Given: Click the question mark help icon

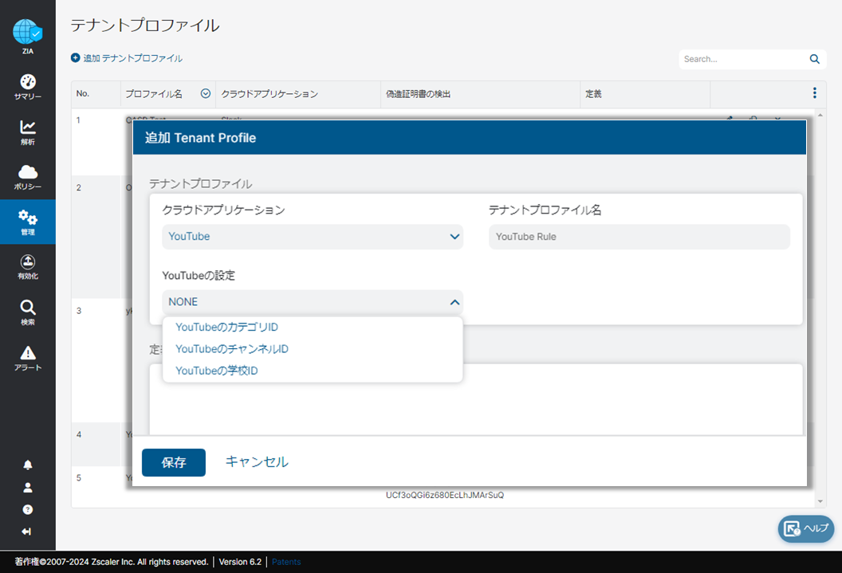Looking at the screenshot, I should tap(28, 510).
